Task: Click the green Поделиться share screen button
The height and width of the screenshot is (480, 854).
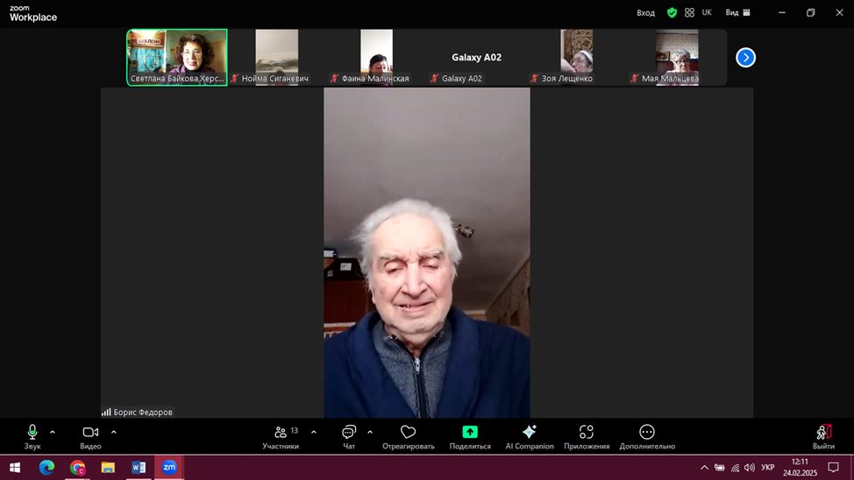Action: point(470,436)
